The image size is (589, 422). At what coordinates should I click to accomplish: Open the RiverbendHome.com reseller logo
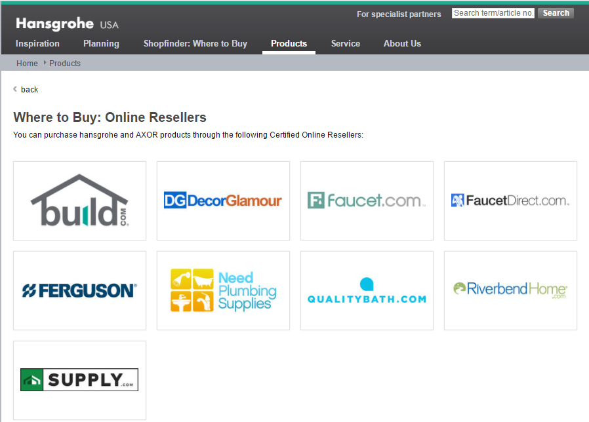[510, 290]
